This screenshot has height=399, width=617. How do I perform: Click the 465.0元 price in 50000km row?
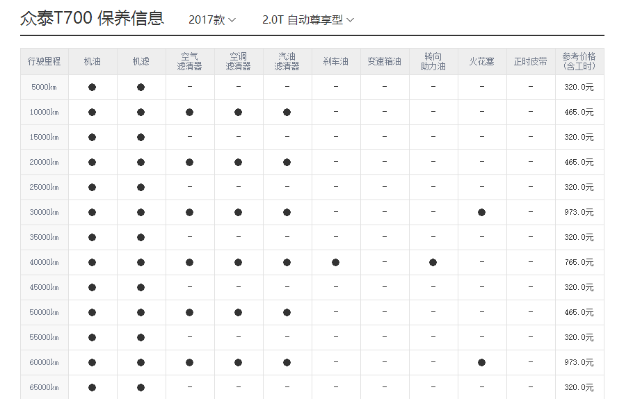coord(579,312)
